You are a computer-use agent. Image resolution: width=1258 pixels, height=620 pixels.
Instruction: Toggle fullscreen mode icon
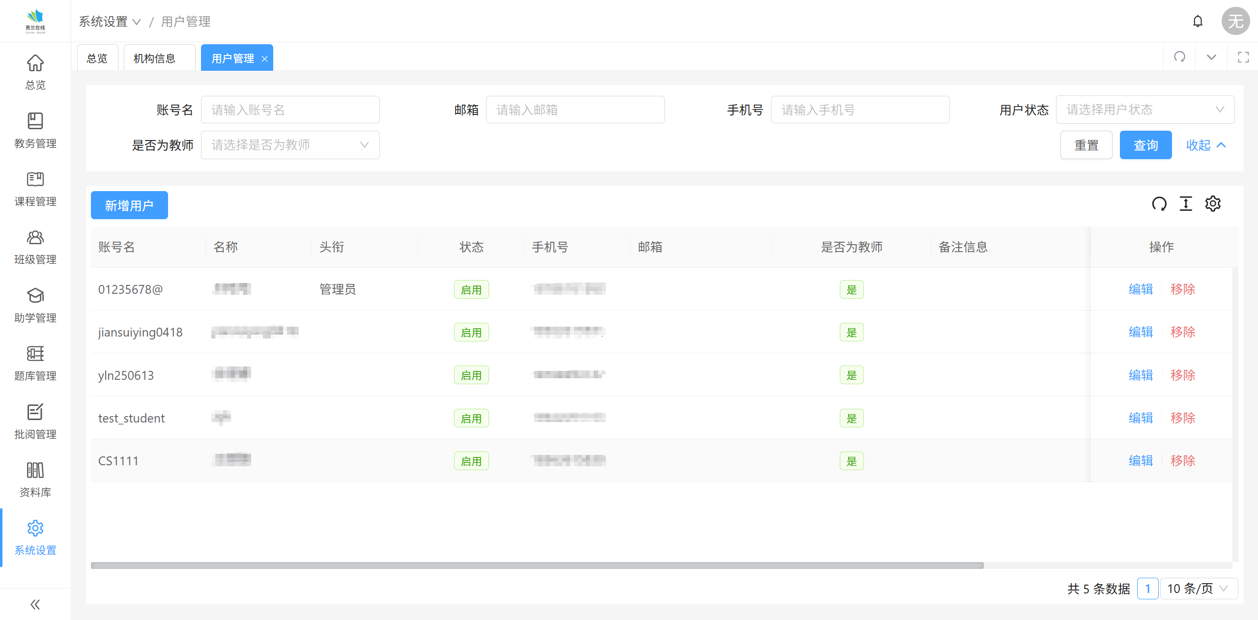[1243, 57]
